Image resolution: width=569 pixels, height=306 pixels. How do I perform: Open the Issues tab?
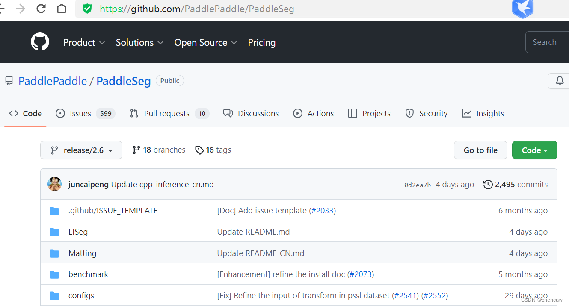(x=86, y=113)
